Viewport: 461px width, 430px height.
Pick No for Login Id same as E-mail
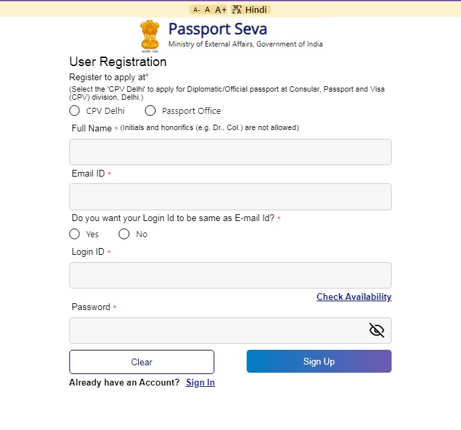124,234
